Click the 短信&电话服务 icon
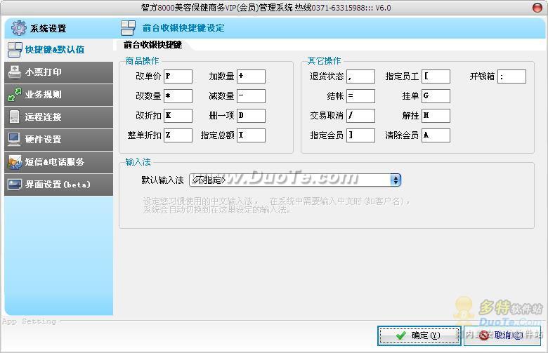Screen dimensions: 548x353 pos(15,162)
